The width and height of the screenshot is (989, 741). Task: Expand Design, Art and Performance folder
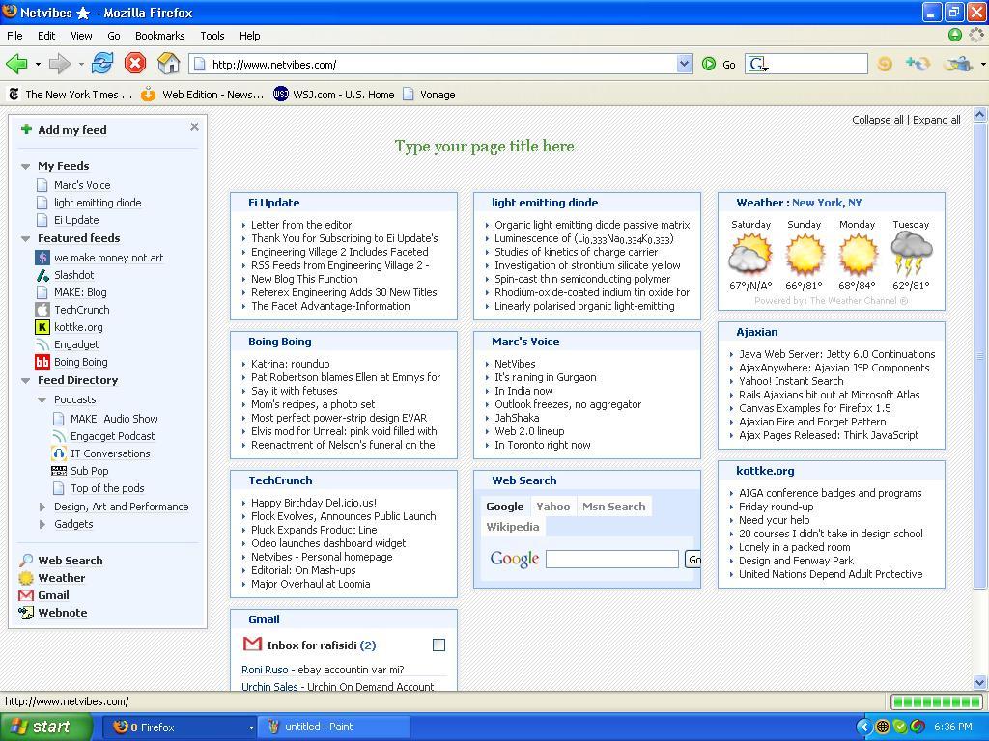point(42,507)
